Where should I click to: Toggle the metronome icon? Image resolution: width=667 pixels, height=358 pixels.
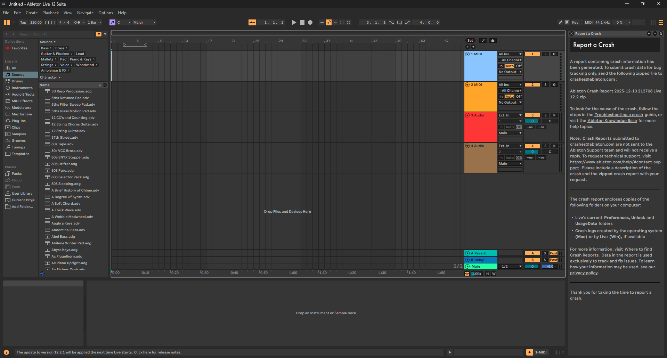tap(77, 23)
